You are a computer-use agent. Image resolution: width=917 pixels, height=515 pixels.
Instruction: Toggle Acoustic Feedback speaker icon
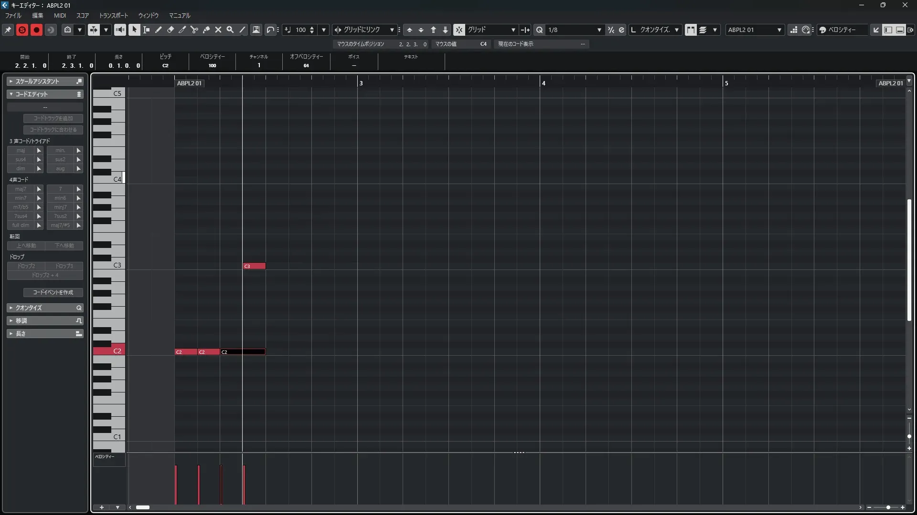[x=120, y=30]
